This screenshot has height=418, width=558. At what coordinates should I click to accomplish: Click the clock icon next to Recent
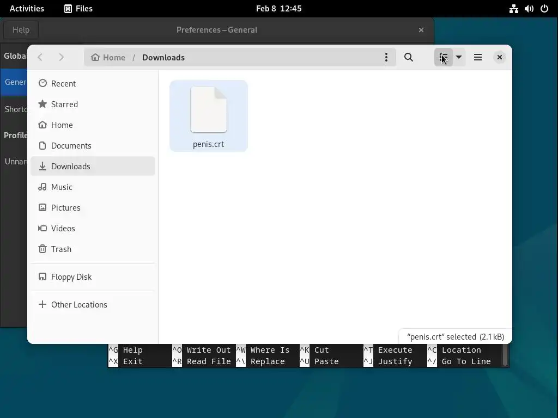(x=43, y=83)
